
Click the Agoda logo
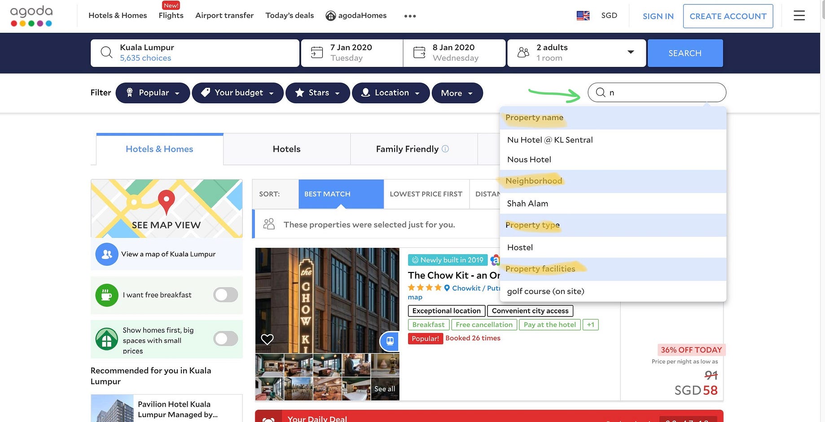point(31,15)
